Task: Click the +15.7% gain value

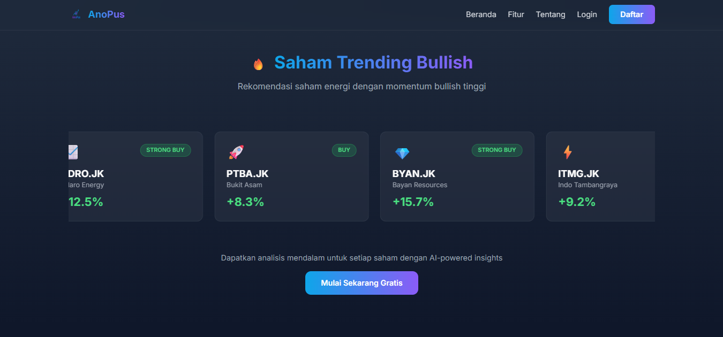Action: pyautogui.click(x=413, y=202)
